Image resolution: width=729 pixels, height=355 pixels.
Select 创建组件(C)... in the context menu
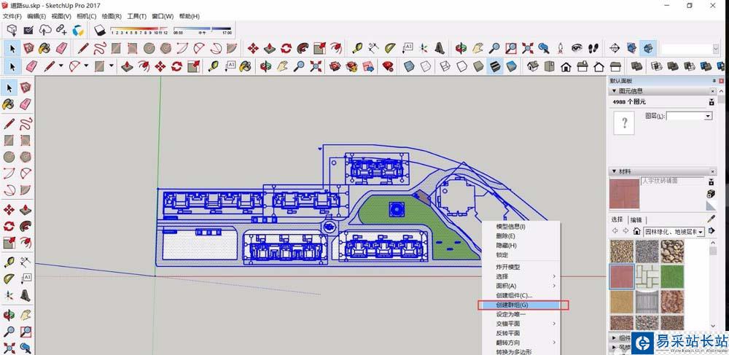pyautogui.click(x=514, y=295)
